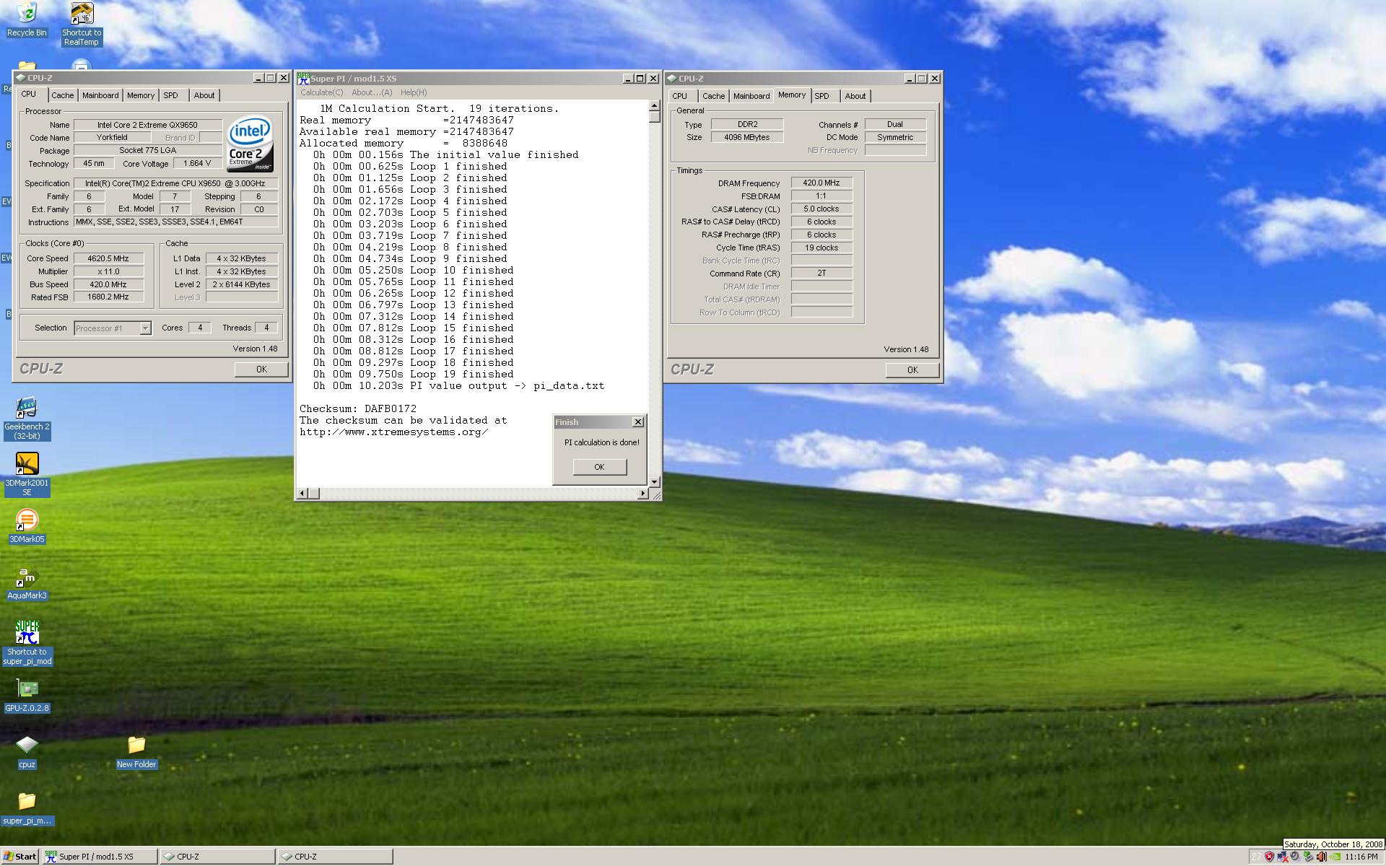Click the Super PI title bar icon
Screen dimensions: 1386x866
coord(303,78)
